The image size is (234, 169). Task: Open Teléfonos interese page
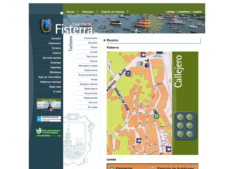pos(50,82)
